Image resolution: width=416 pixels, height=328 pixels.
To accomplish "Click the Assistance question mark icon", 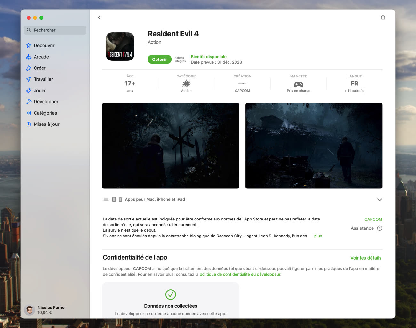I will pyautogui.click(x=380, y=228).
